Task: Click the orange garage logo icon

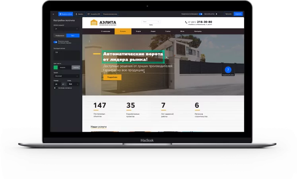Action: 94,22
